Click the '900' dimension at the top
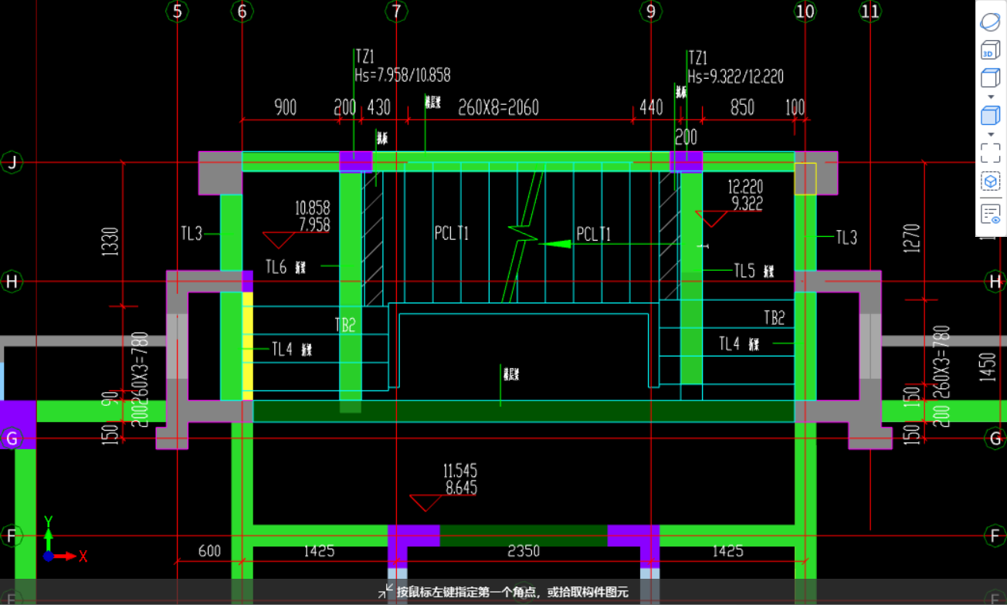 point(286,107)
